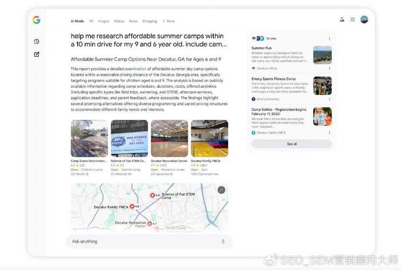The image size is (401, 270).
Task: Switch to All results tab
Action: tap(91, 21)
